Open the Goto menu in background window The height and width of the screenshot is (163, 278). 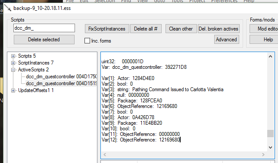(x=159, y=1)
